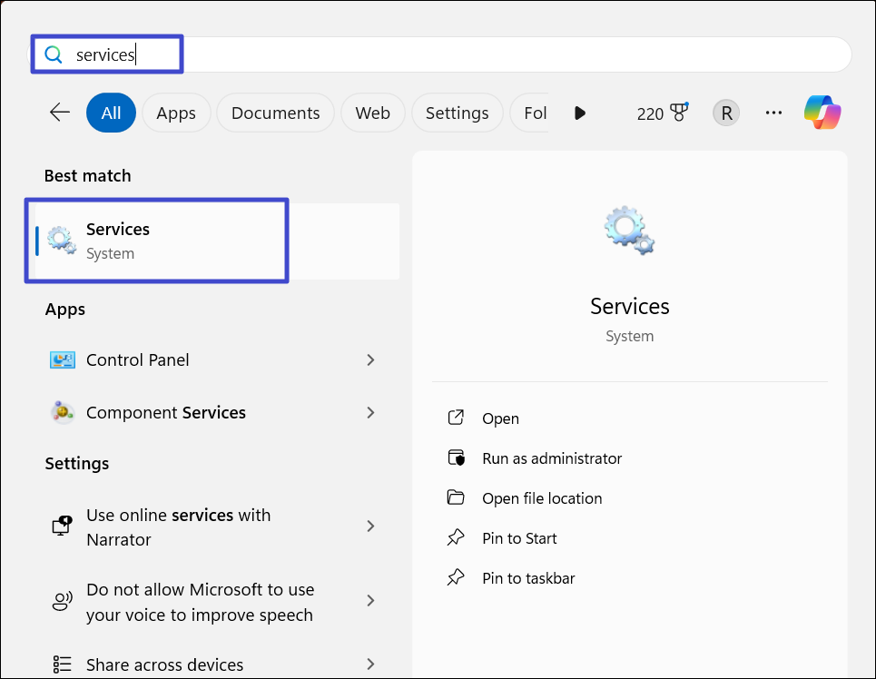Expand the Control Panel result chevron
876x679 pixels.
coord(370,360)
